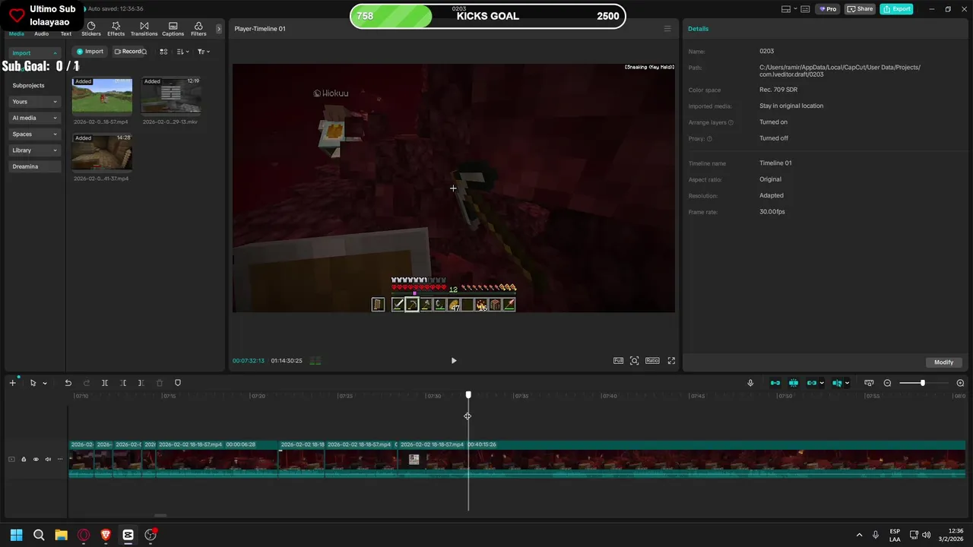Expand the Library section

[35, 150]
